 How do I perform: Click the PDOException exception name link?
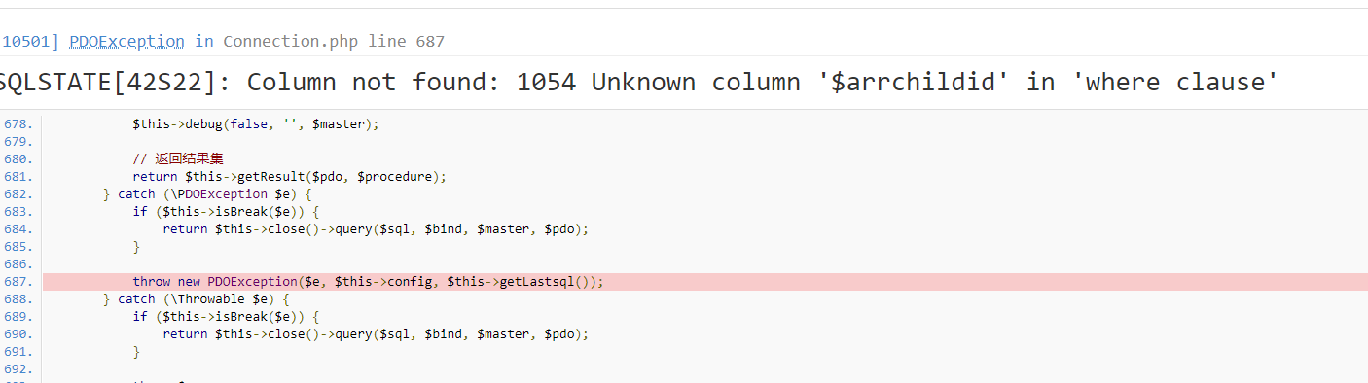tap(126, 41)
